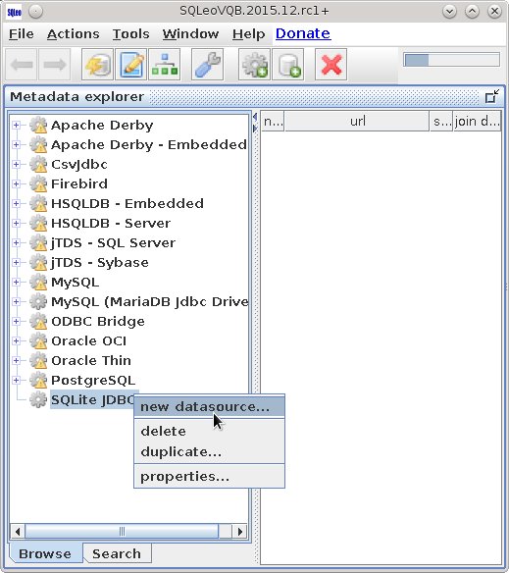Follow the Donate link
This screenshot has height=573, width=509.
point(303,33)
